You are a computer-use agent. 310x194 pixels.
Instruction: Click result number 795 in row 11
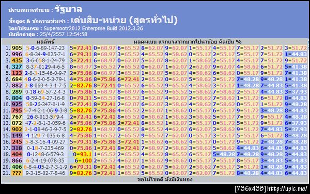17,110
